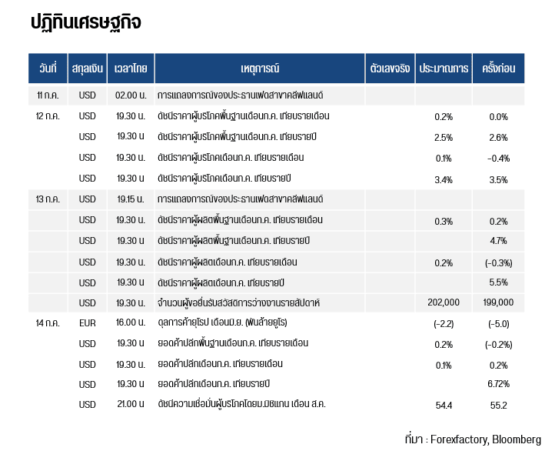Select the date cell "14 ก.ค."

pos(48,323)
